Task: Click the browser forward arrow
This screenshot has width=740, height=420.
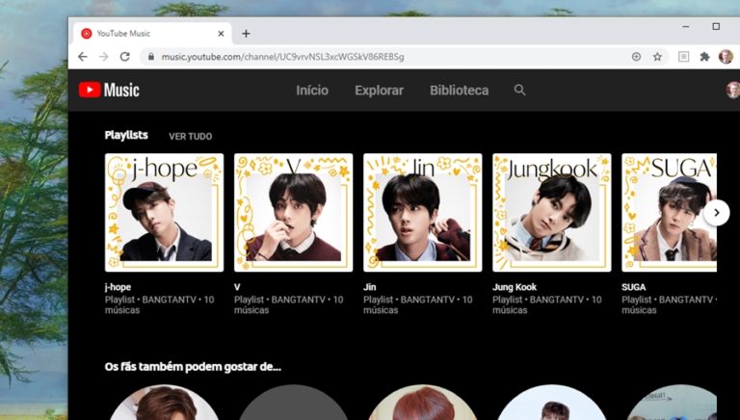Action: 103,57
